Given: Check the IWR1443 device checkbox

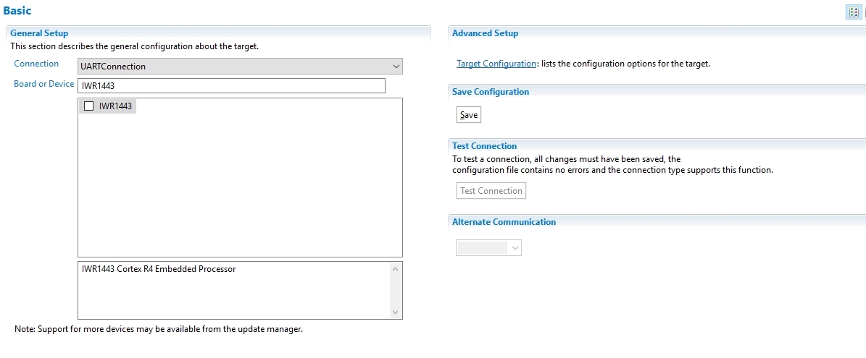Looking at the screenshot, I should point(89,106).
